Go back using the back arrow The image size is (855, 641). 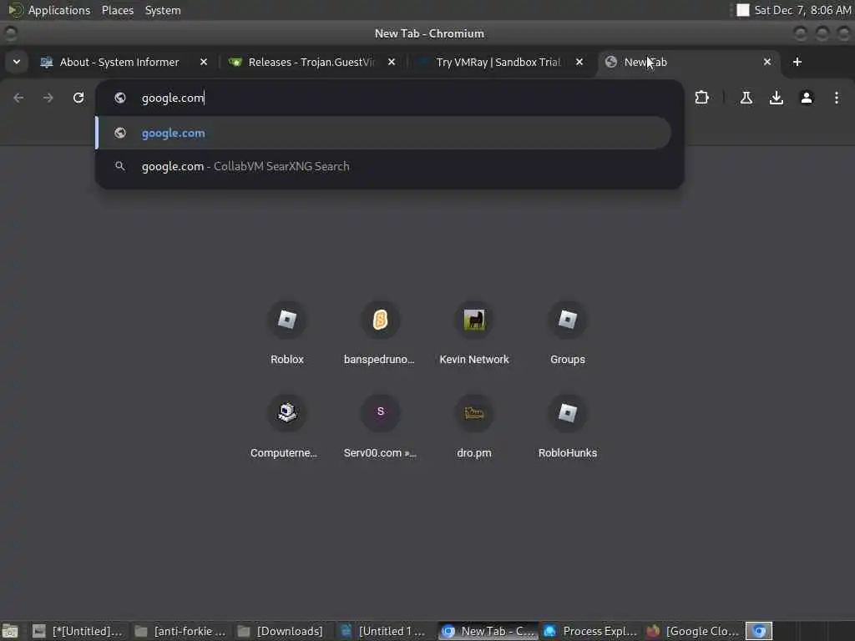[18, 98]
